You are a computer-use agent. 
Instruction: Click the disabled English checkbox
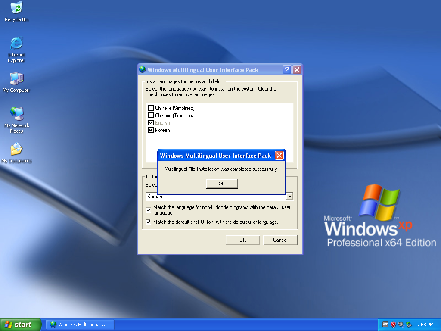tap(151, 123)
